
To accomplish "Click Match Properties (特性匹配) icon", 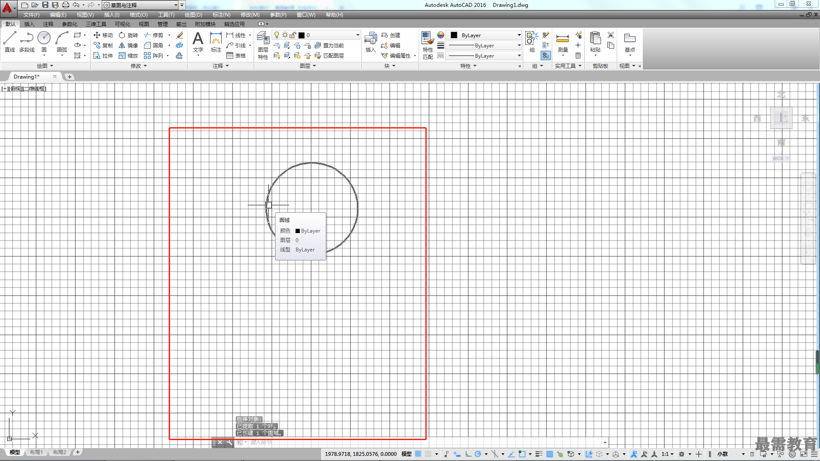I will pos(428,45).
